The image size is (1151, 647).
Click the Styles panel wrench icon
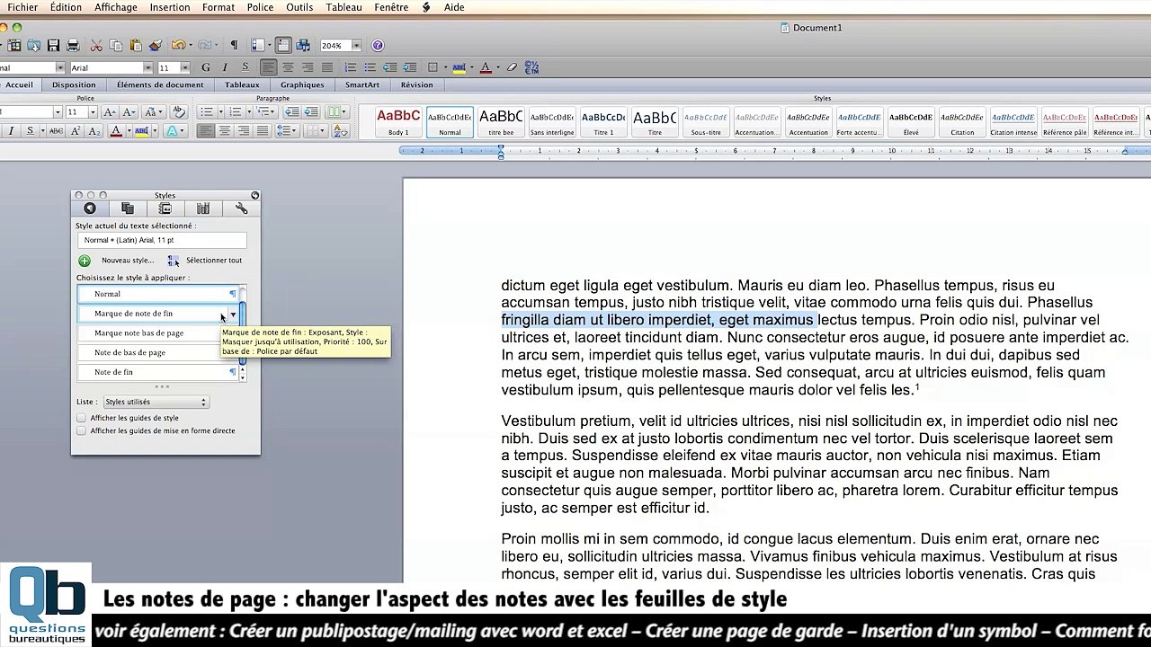(241, 208)
